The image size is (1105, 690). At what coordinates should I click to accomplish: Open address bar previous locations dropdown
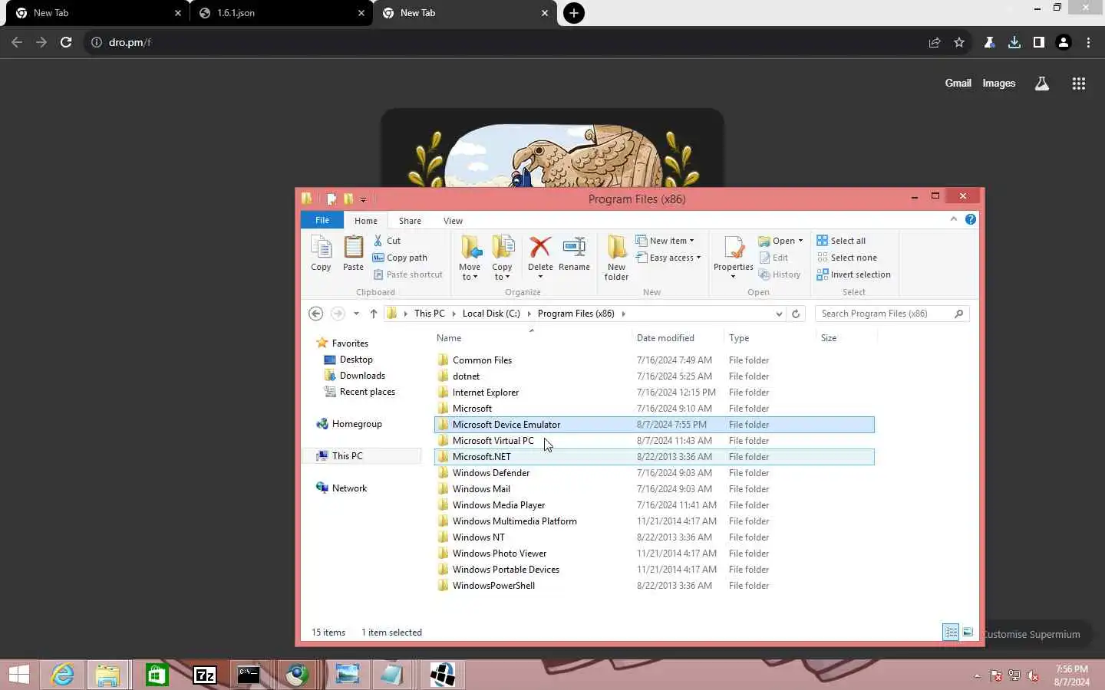[x=779, y=314]
